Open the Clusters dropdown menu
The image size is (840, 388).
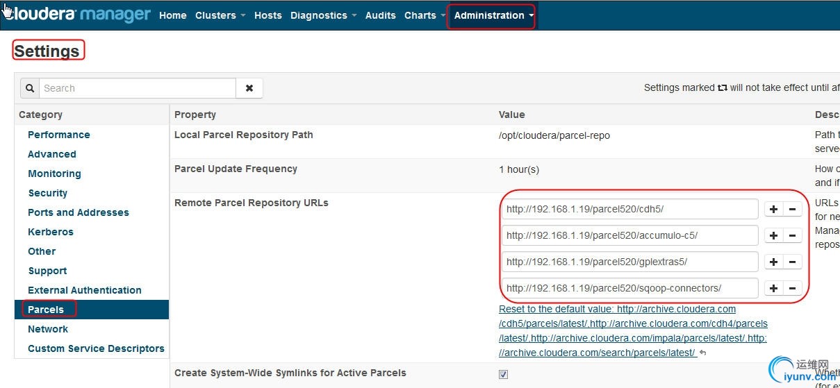[220, 15]
